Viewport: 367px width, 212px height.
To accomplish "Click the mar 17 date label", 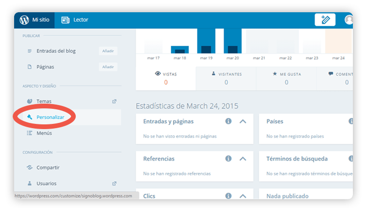I will [x=153, y=58].
